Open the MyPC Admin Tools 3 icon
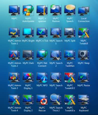The image size is (98, 115). click(x=14, y=77)
